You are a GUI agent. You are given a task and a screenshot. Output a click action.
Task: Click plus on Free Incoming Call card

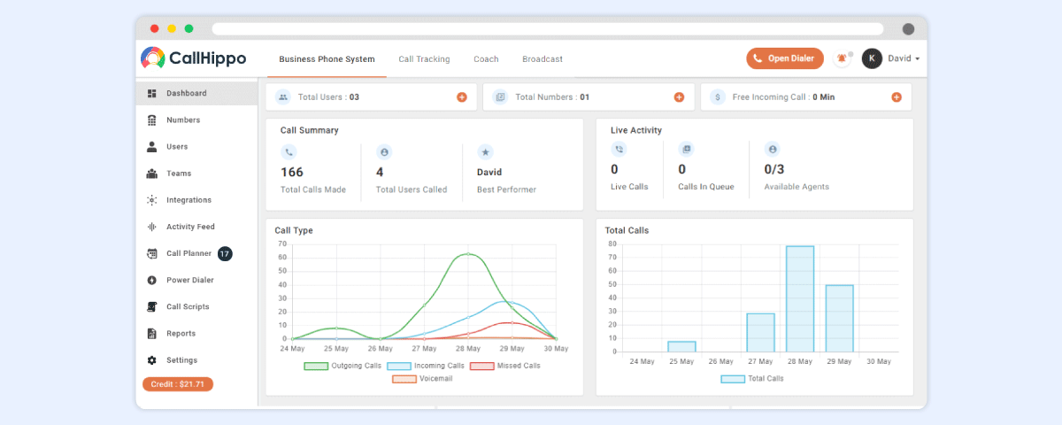897,97
